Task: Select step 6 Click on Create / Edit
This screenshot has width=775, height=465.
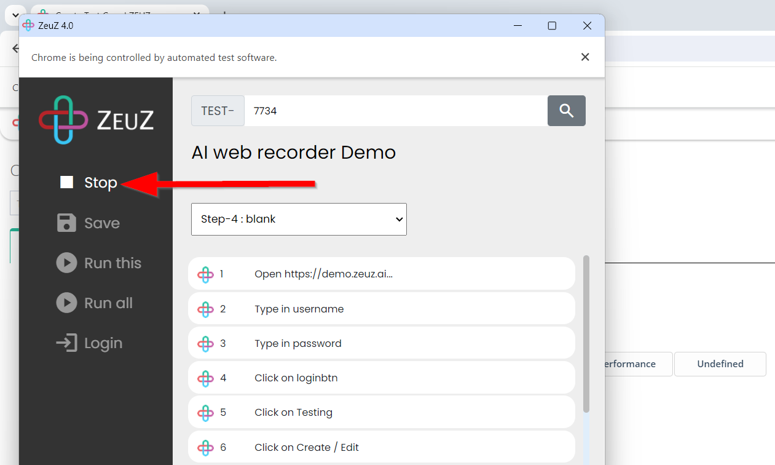Action: pyautogui.click(x=382, y=447)
